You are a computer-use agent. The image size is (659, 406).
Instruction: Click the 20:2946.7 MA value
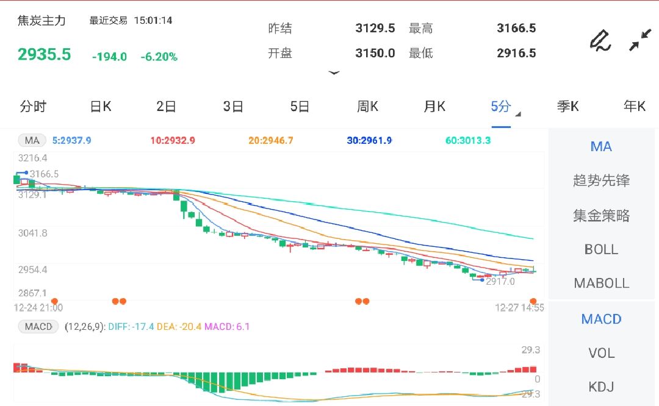click(x=271, y=140)
